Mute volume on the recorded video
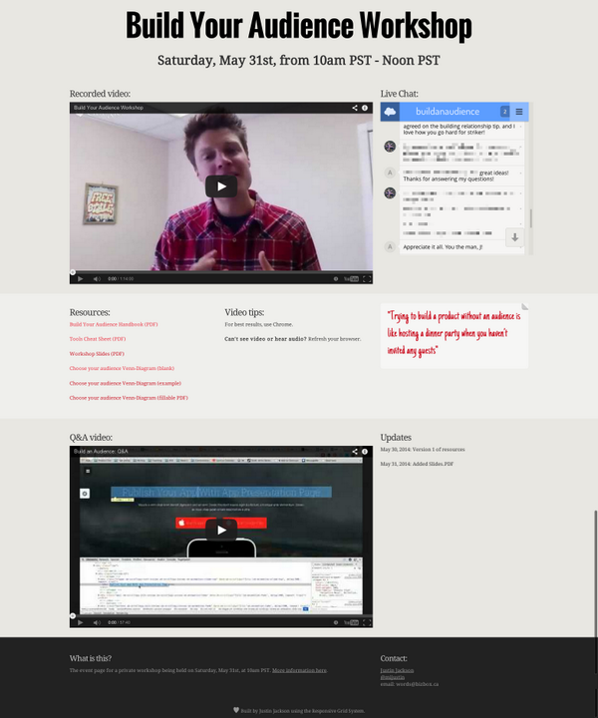Viewport: 598px width, 718px height. [x=96, y=279]
